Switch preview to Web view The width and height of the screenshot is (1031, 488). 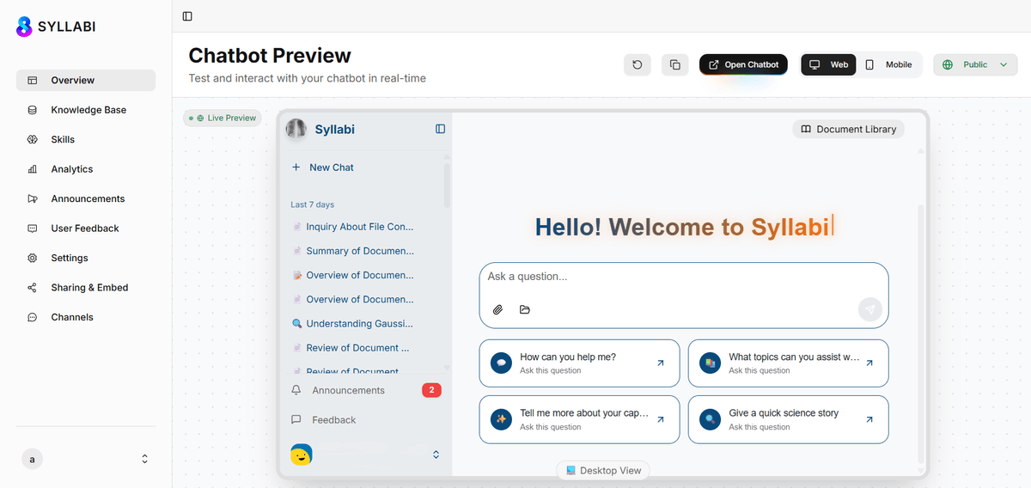coord(828,64)
